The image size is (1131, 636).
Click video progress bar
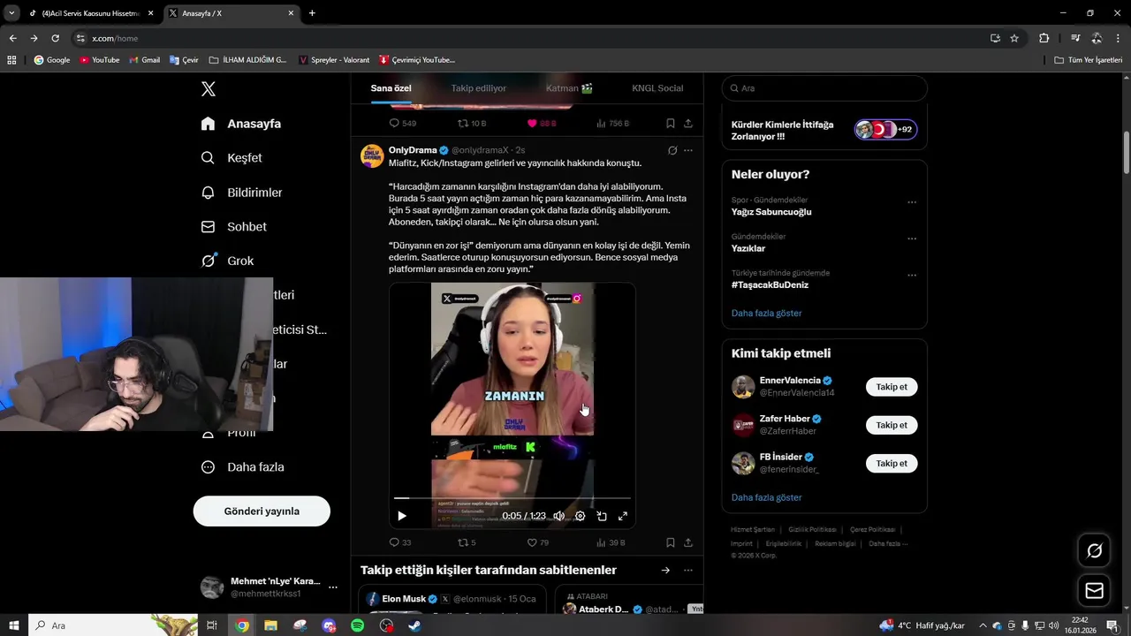(x=512, y=498)
